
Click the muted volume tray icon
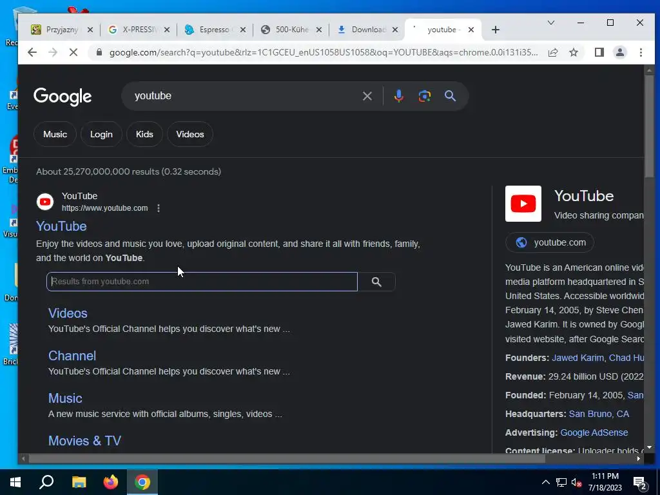(577, 482)
